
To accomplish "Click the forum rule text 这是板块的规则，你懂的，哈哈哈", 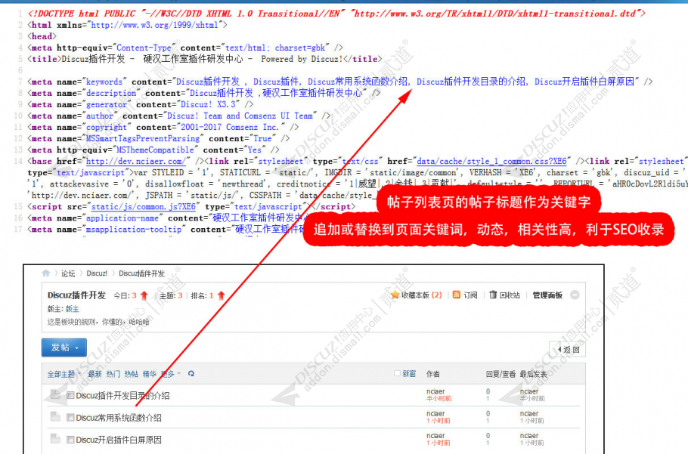I will coord(98,322).
